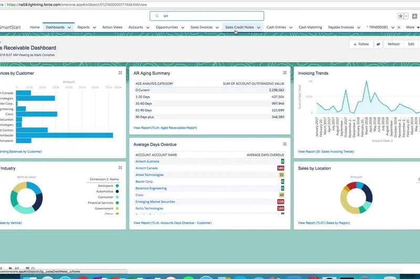The width and height of the screenshot is (420, 279).
Task: Click the dashboard comments icon beside Follow
Action: (377, 44)
